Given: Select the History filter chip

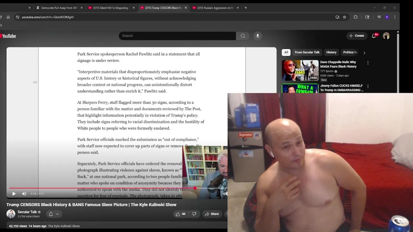Looking at the screenshot, I should [331, 52].
